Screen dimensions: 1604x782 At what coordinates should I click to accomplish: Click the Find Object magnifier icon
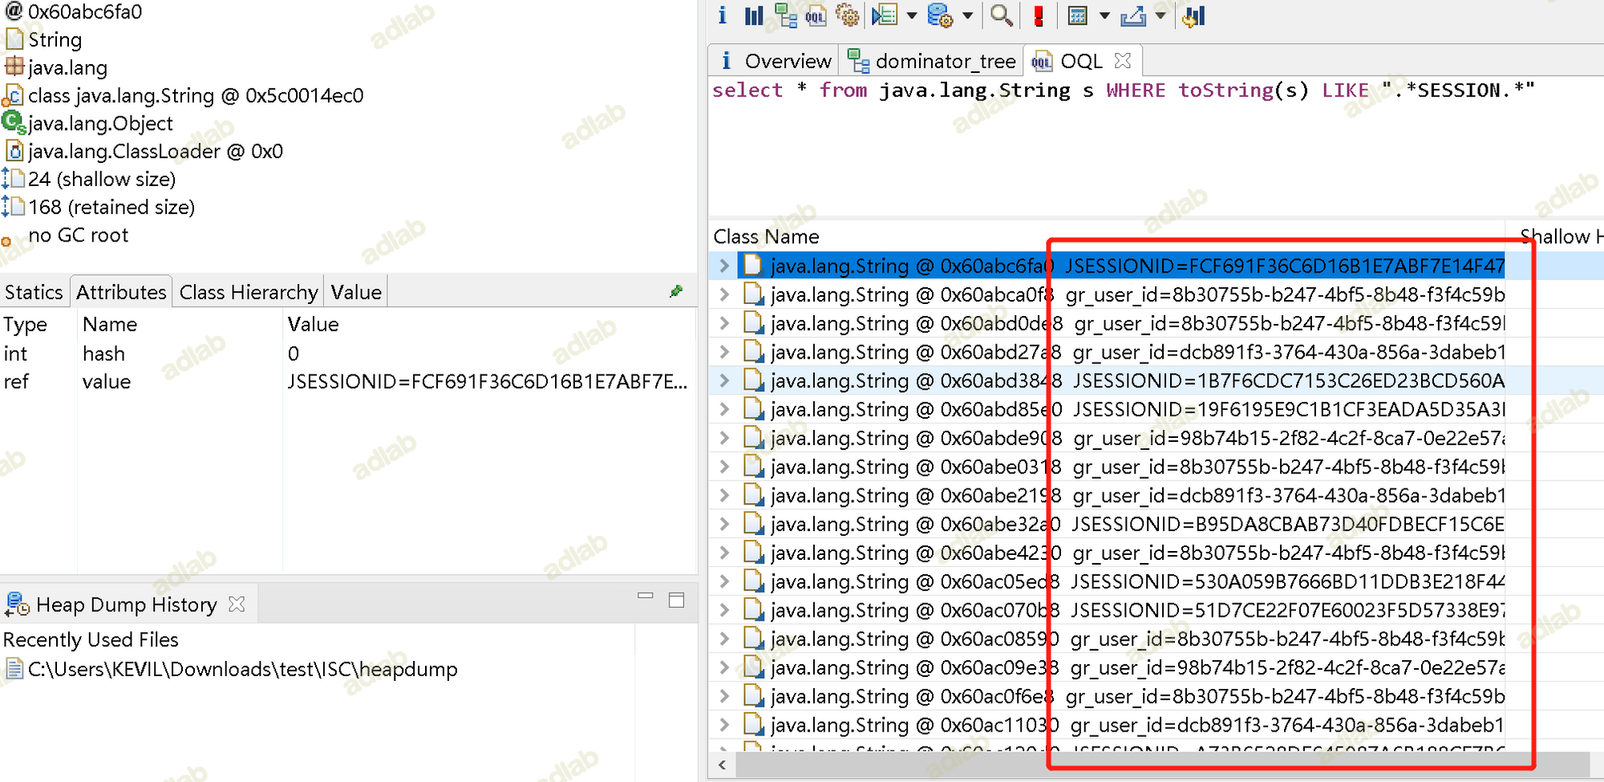(1001, 15)
